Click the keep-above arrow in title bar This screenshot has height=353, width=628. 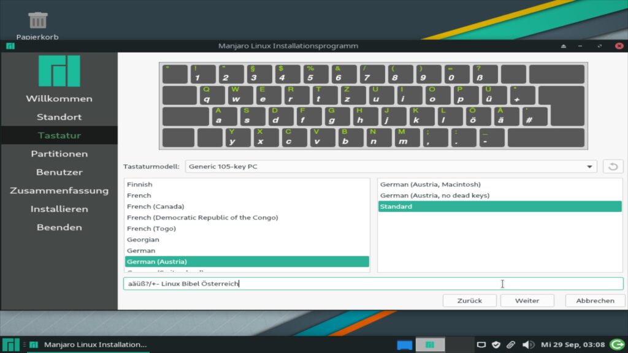(x=564, y=46)
